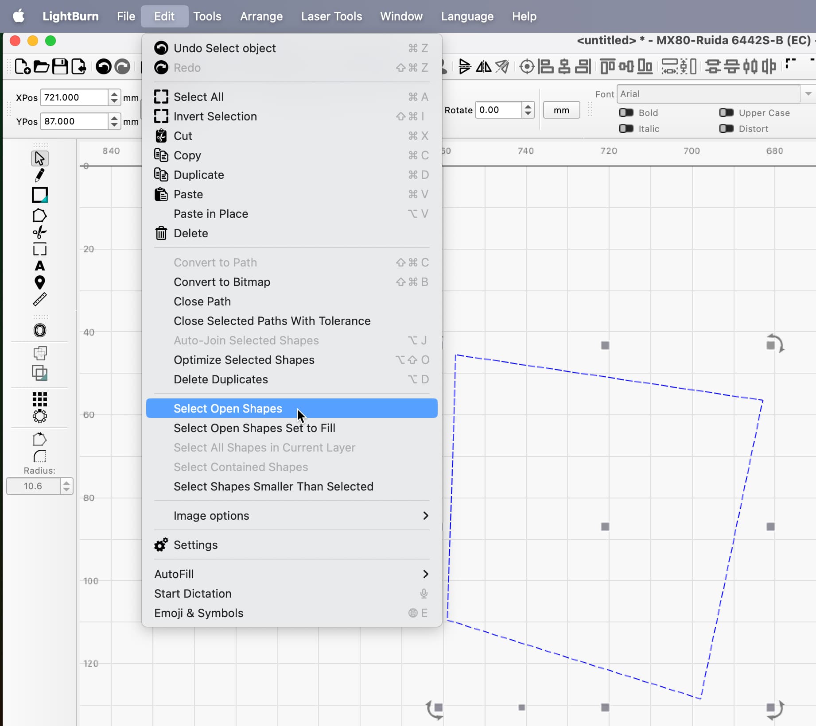Open the Circular Array tool
Screen dimensions: 816x726
point(40,416)
